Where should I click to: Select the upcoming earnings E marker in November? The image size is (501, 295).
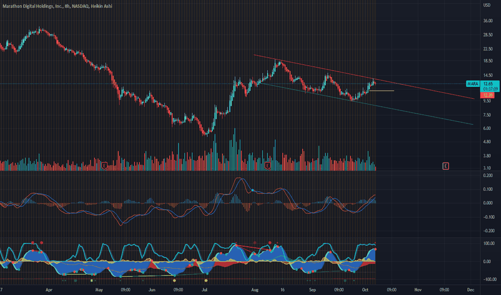[446, 166]
